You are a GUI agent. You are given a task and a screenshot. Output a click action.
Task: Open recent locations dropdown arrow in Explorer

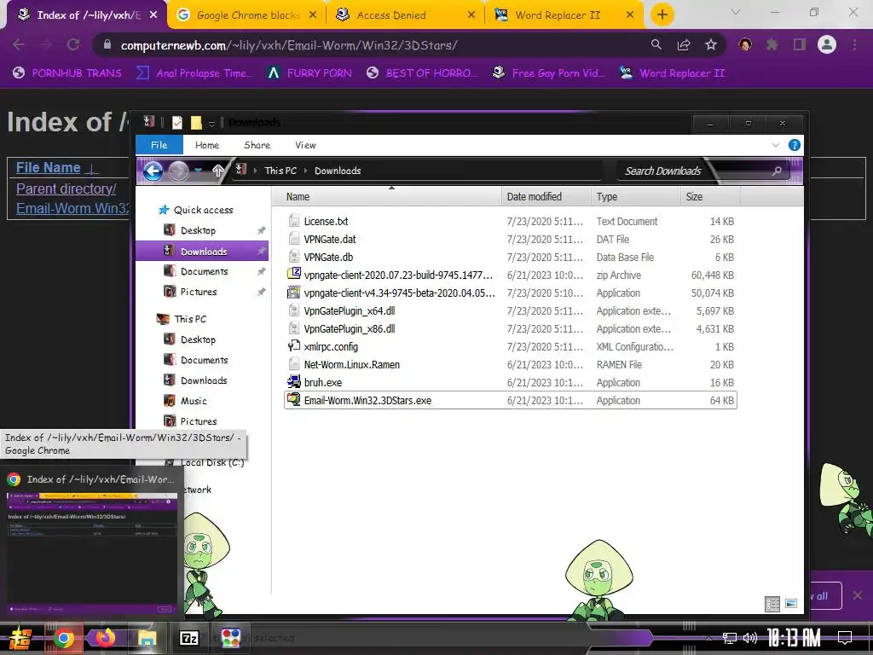pyautogui.click(x=198, y=171)
